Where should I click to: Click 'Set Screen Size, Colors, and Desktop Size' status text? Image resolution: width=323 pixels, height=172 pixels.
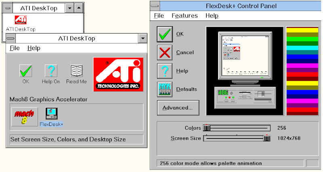click(68, 139)
